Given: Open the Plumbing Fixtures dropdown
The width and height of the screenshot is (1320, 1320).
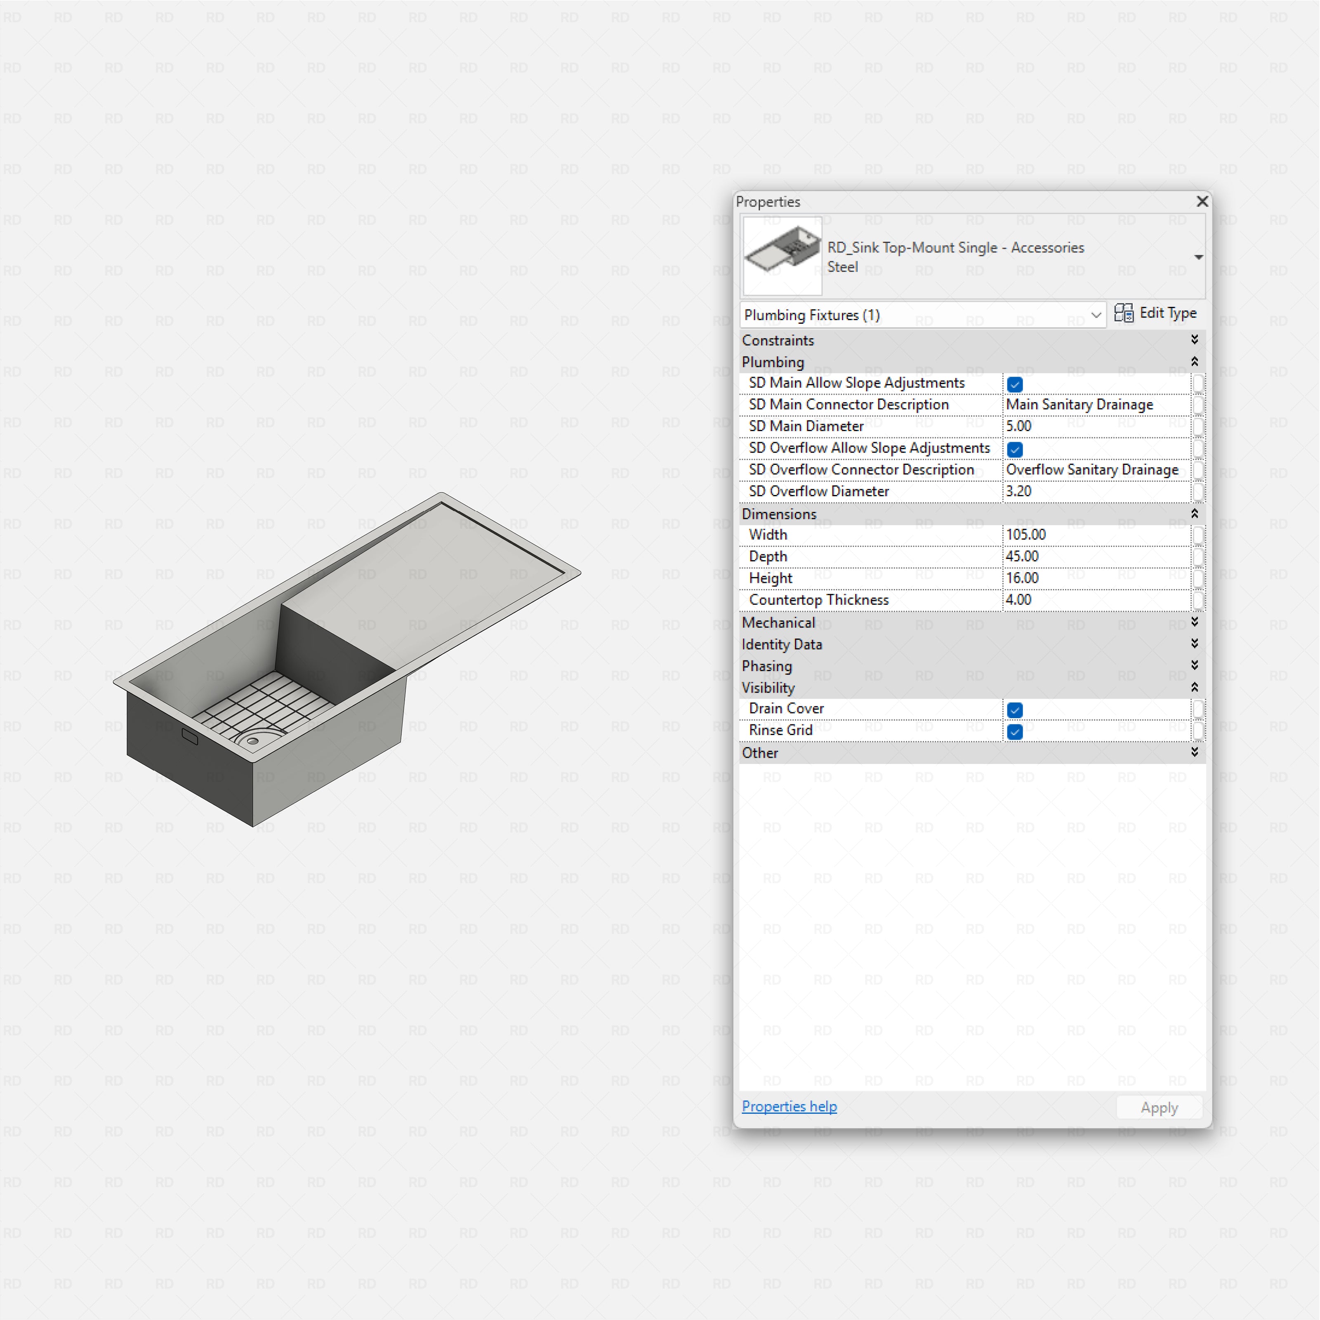Looking at the screenshot, I should (x=1096, y=315).
